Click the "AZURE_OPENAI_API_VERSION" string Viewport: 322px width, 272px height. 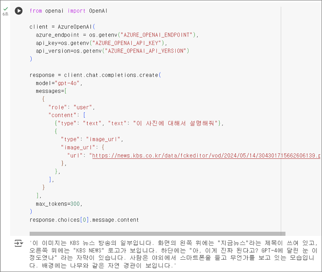(145, 51)
